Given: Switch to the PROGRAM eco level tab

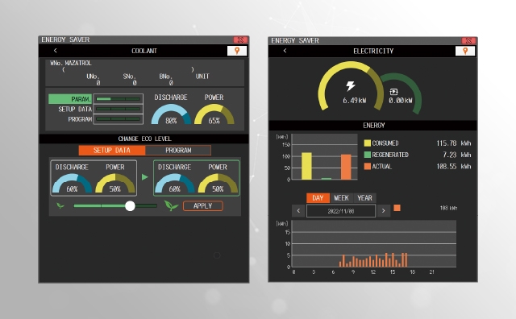Looking at the screenshot, I should click(x=178, y=151).
